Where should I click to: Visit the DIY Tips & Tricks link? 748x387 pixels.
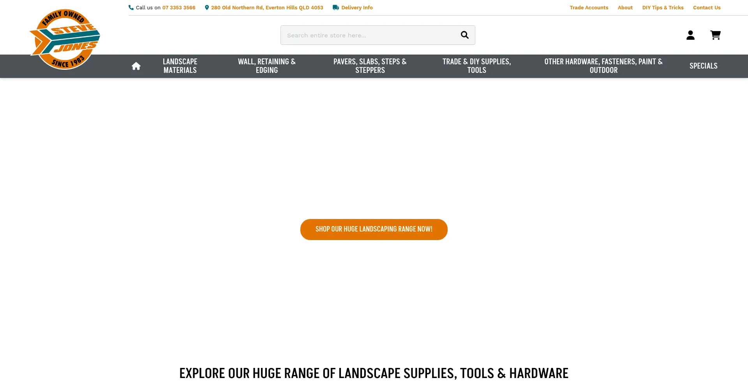coord(663,7)
